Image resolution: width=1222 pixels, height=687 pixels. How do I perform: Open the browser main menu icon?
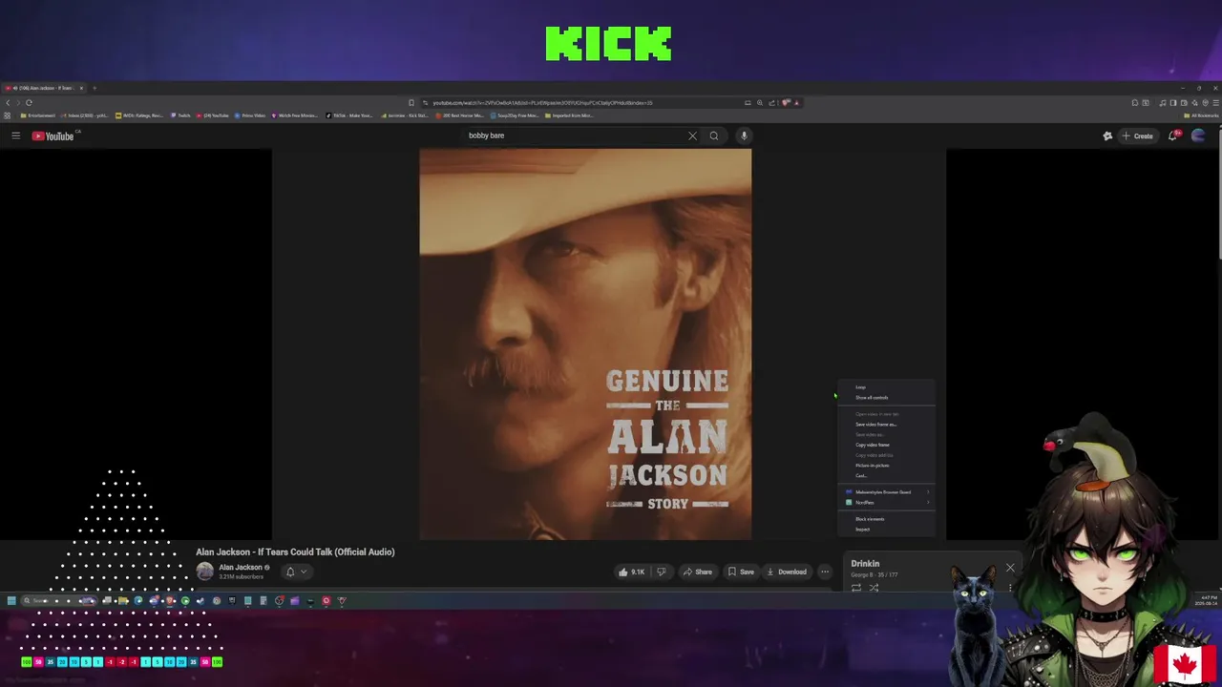coord(1215,102)
